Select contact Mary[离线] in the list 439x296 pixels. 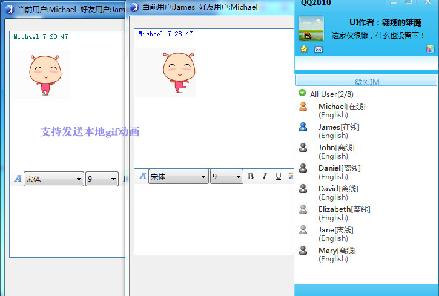pyautogui.click(x=337, y=251)
